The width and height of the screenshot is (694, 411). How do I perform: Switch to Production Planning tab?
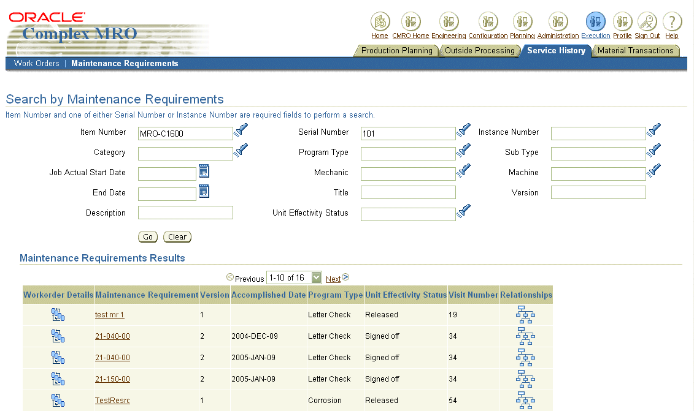[x=396, y=51]
